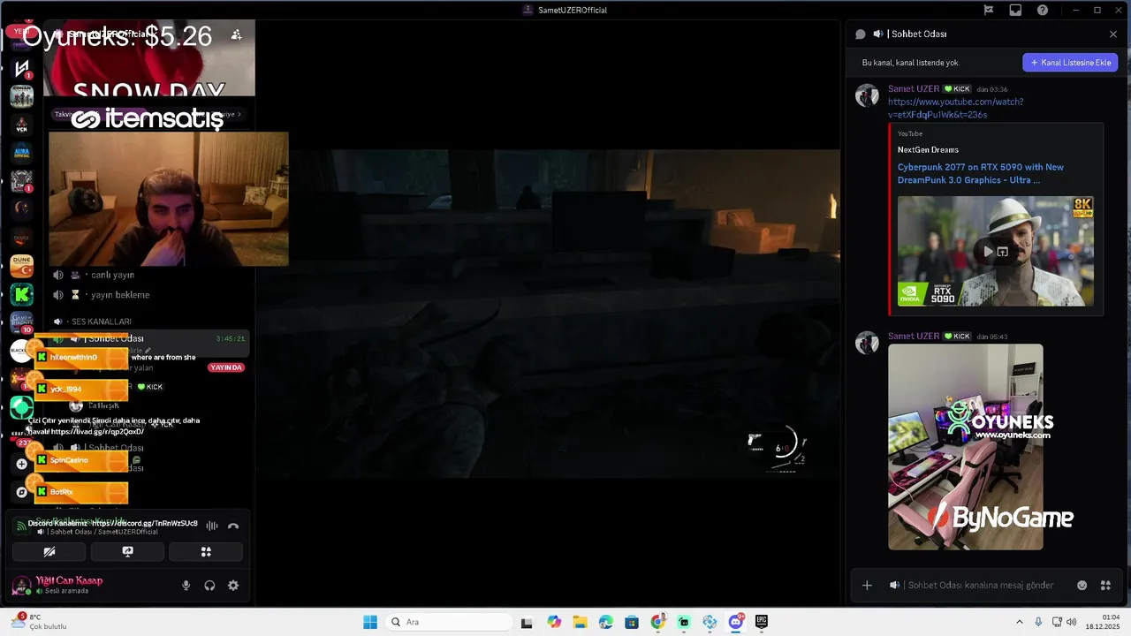Viewport: 1131px width, 636px height.
Task: Open the YouTube watch link
Action: [955, 108]
